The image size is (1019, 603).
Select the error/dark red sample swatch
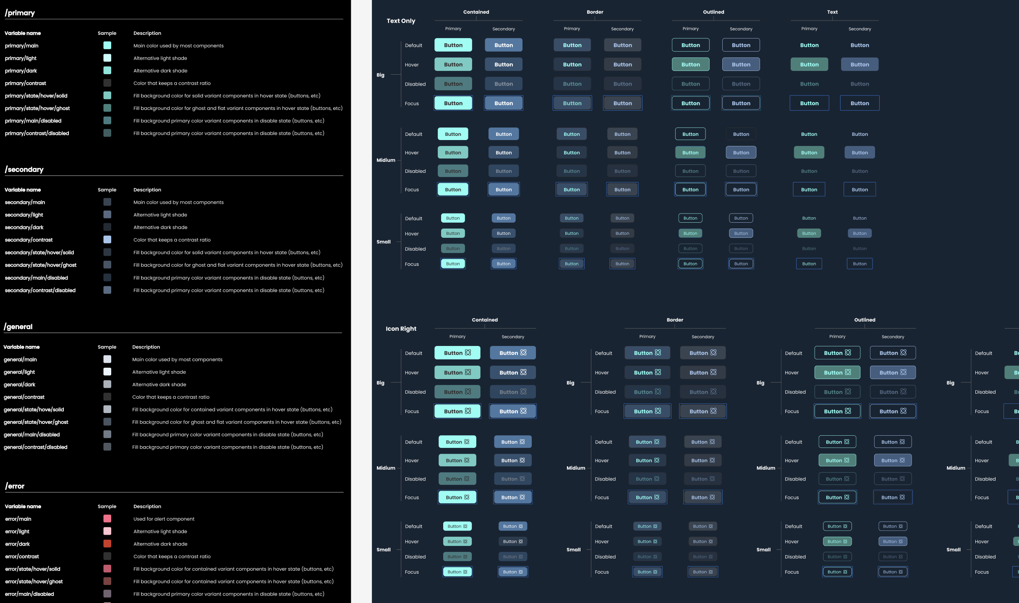[107, 544]
